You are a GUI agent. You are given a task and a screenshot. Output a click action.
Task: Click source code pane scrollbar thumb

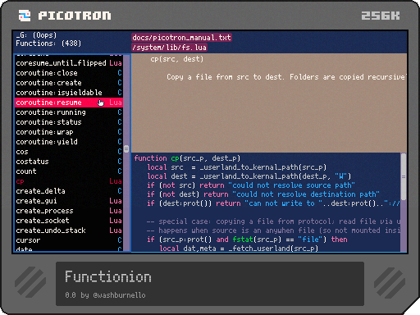pyautogui.click(x=404, y=176)
